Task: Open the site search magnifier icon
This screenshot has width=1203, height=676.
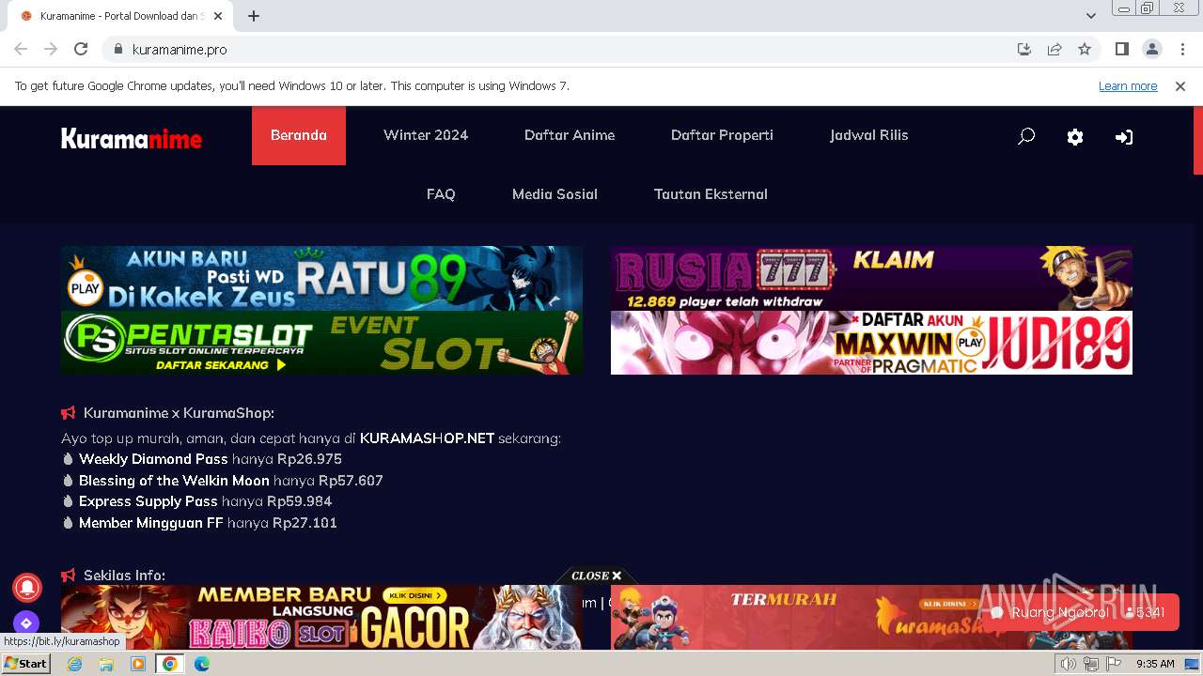Action: (x=1026, y=136)
